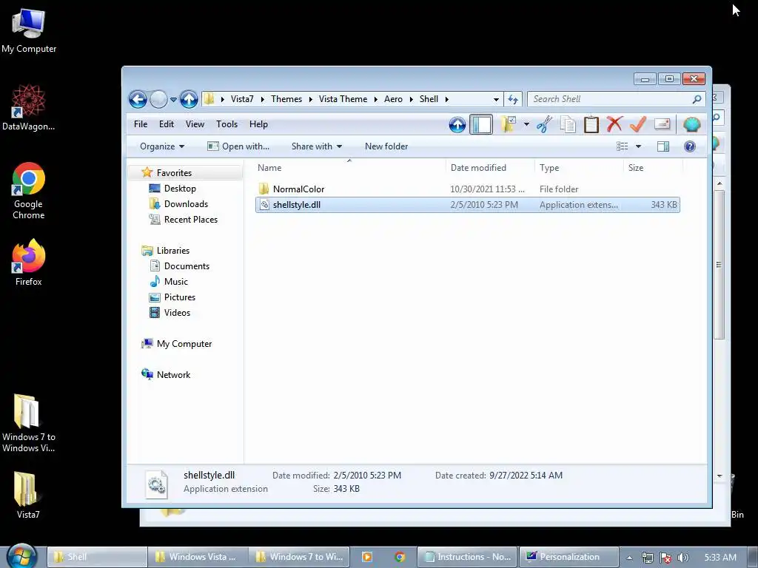Toggle the navigation pane toolbar button
Image resolution: width=758 pixels, height=568 pixels.
coord(481,124)
